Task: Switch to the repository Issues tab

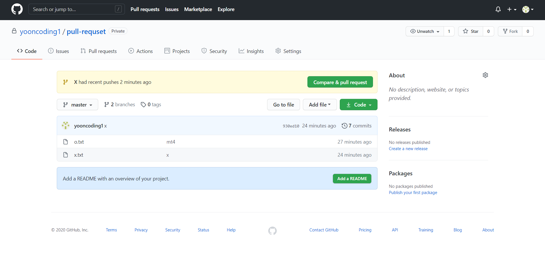Action: click(x=58, y=51)
